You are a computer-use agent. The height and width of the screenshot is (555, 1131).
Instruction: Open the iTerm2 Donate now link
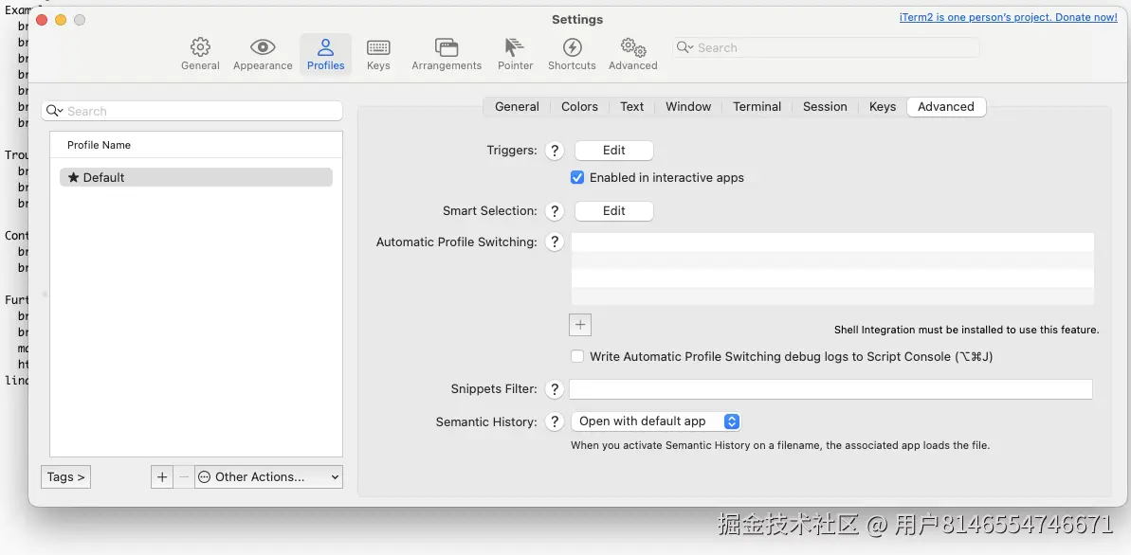pyautogui.click(x=1008, y=17)
